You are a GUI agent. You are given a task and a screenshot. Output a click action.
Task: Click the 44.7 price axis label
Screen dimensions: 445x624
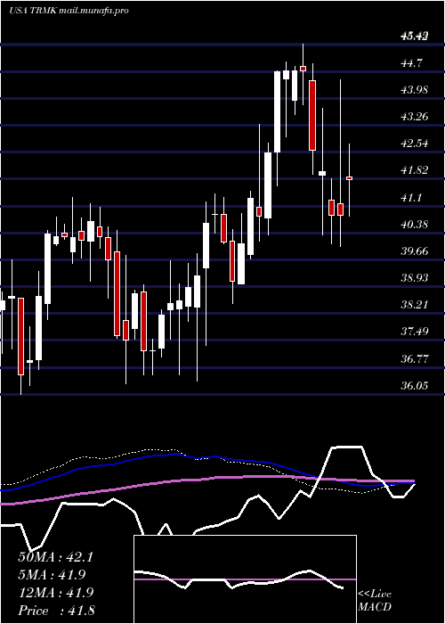412,63
